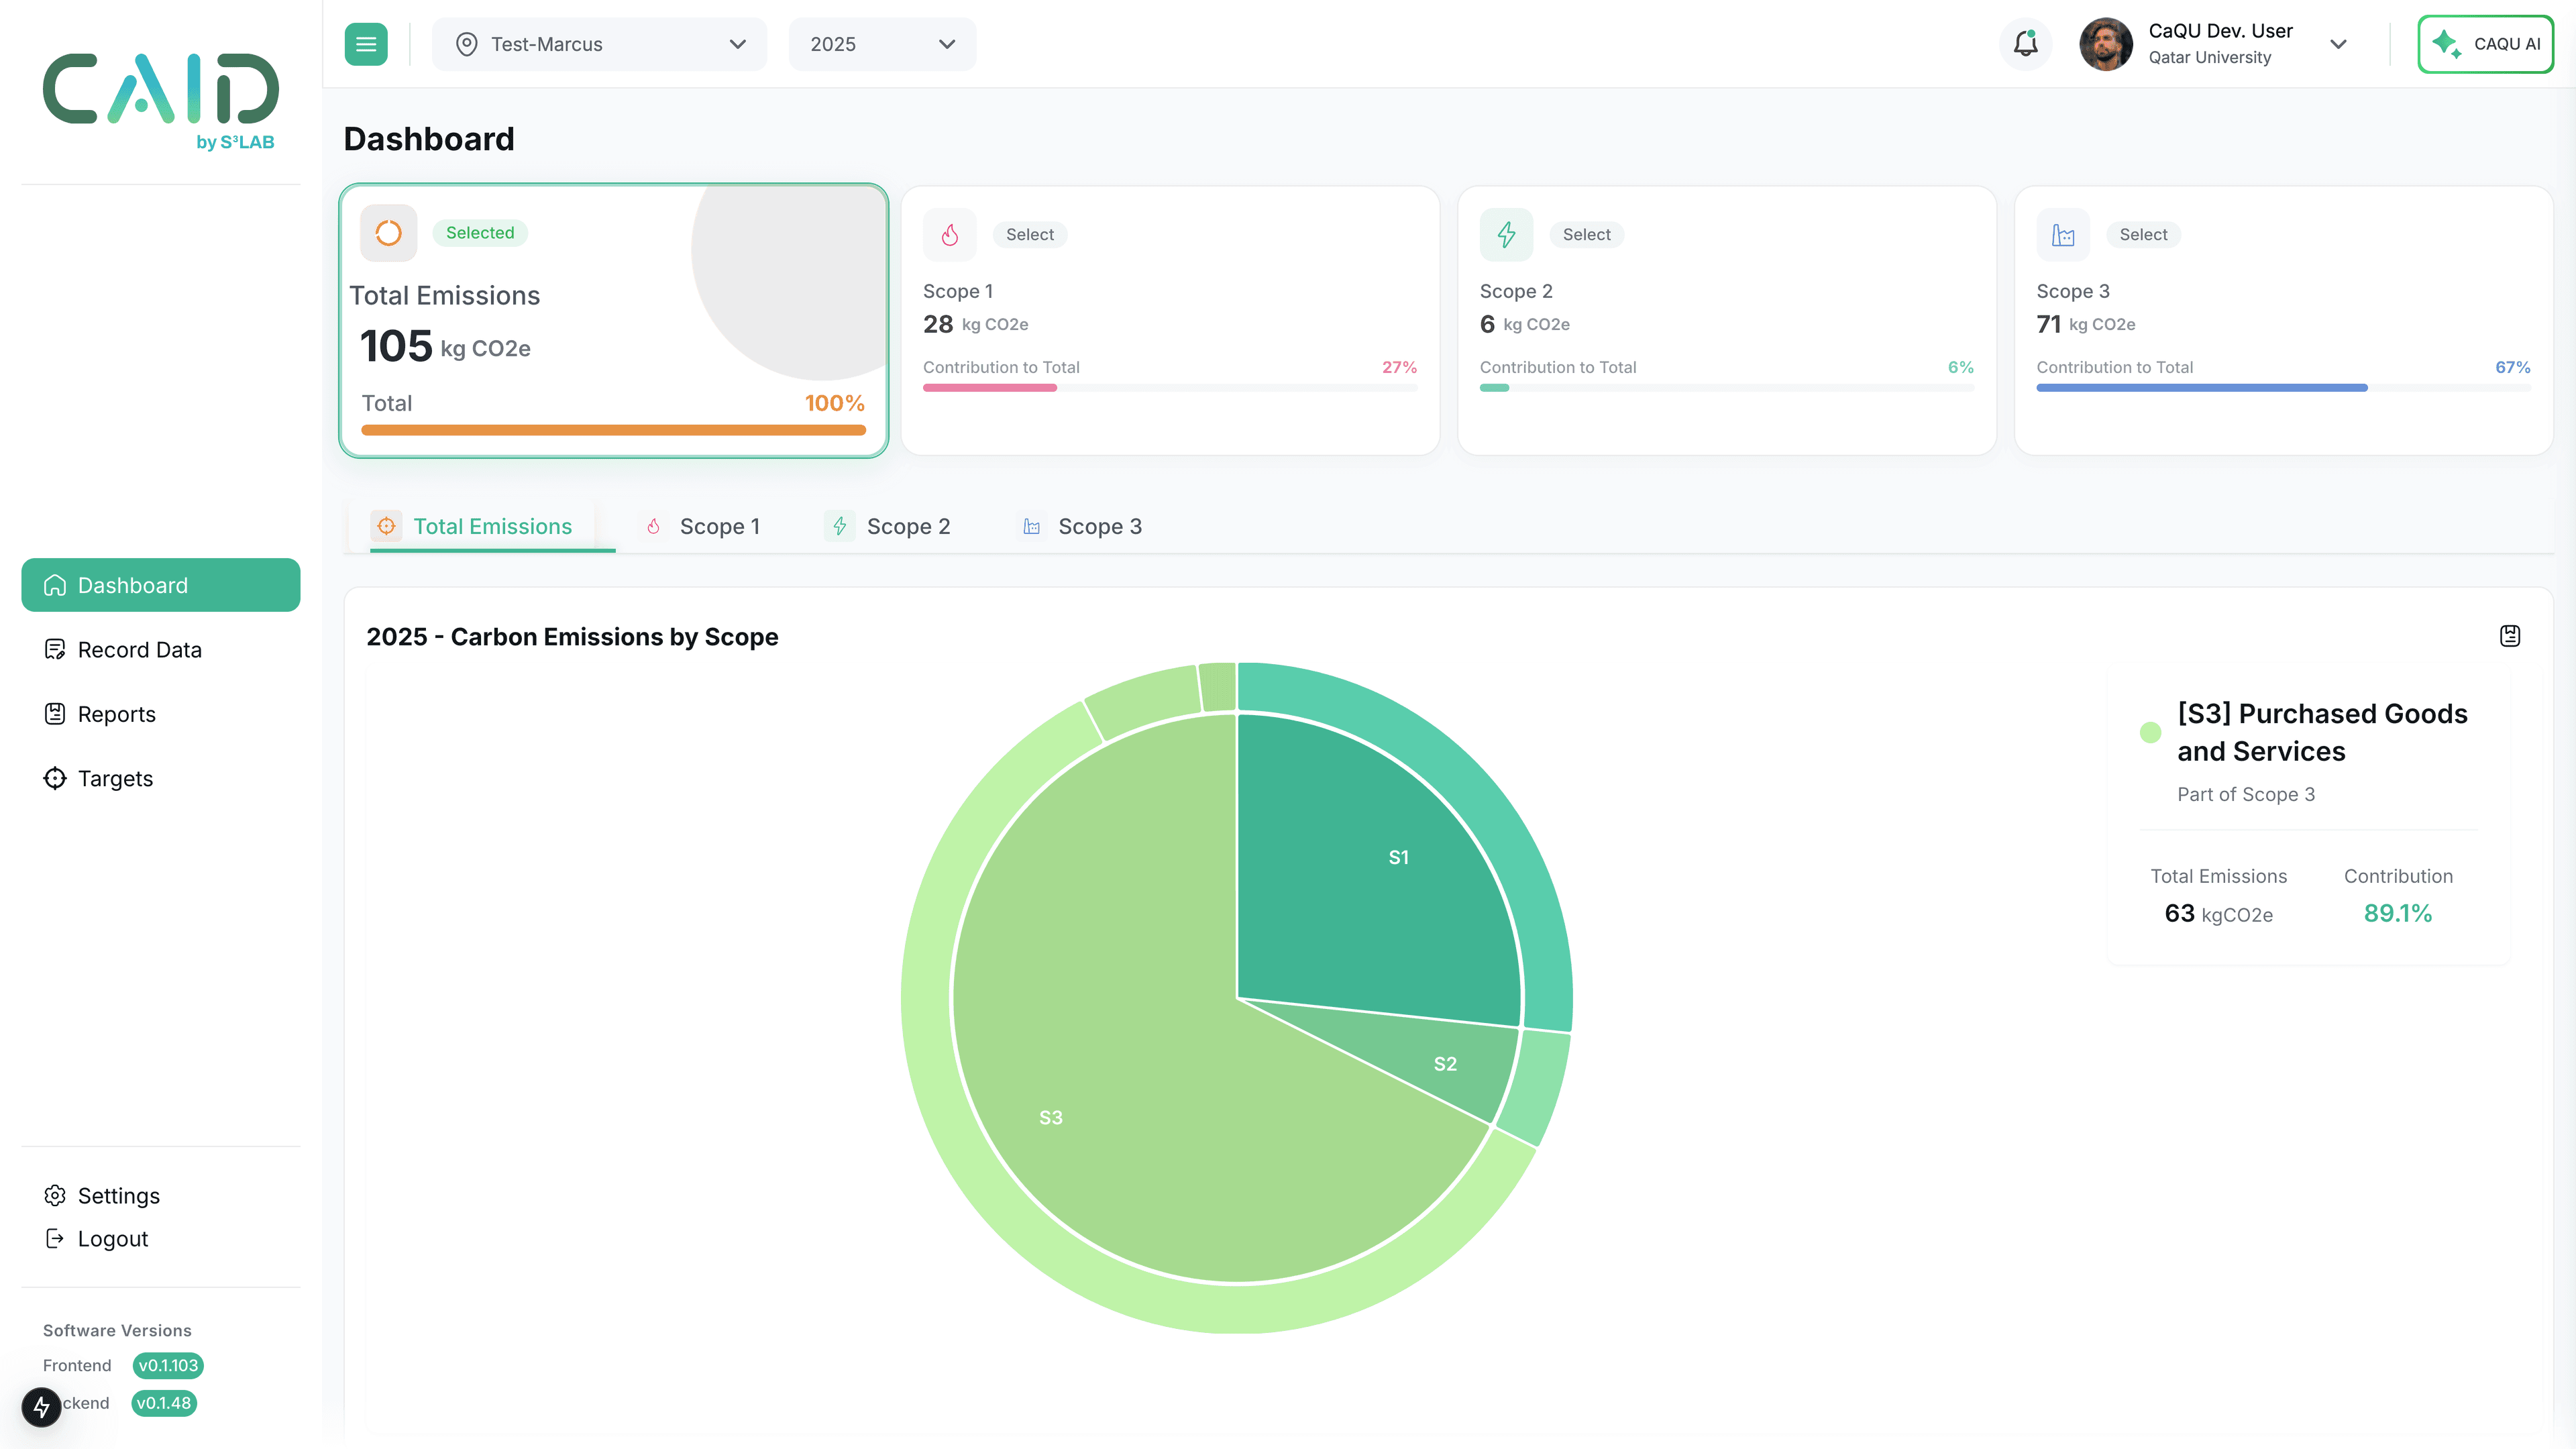Image resolution: width=2576 pixels, height=1449 pixels.
Task: Activate the Select button on the Scope 2 card
Action: pos(1586,234)
